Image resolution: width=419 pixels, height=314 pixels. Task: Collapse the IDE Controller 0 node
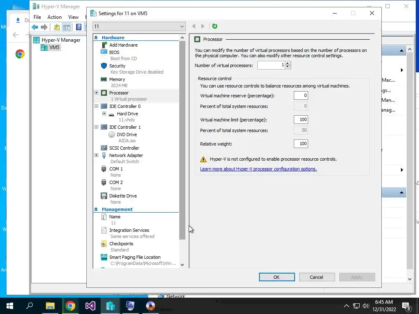click(x=97, y=106)
